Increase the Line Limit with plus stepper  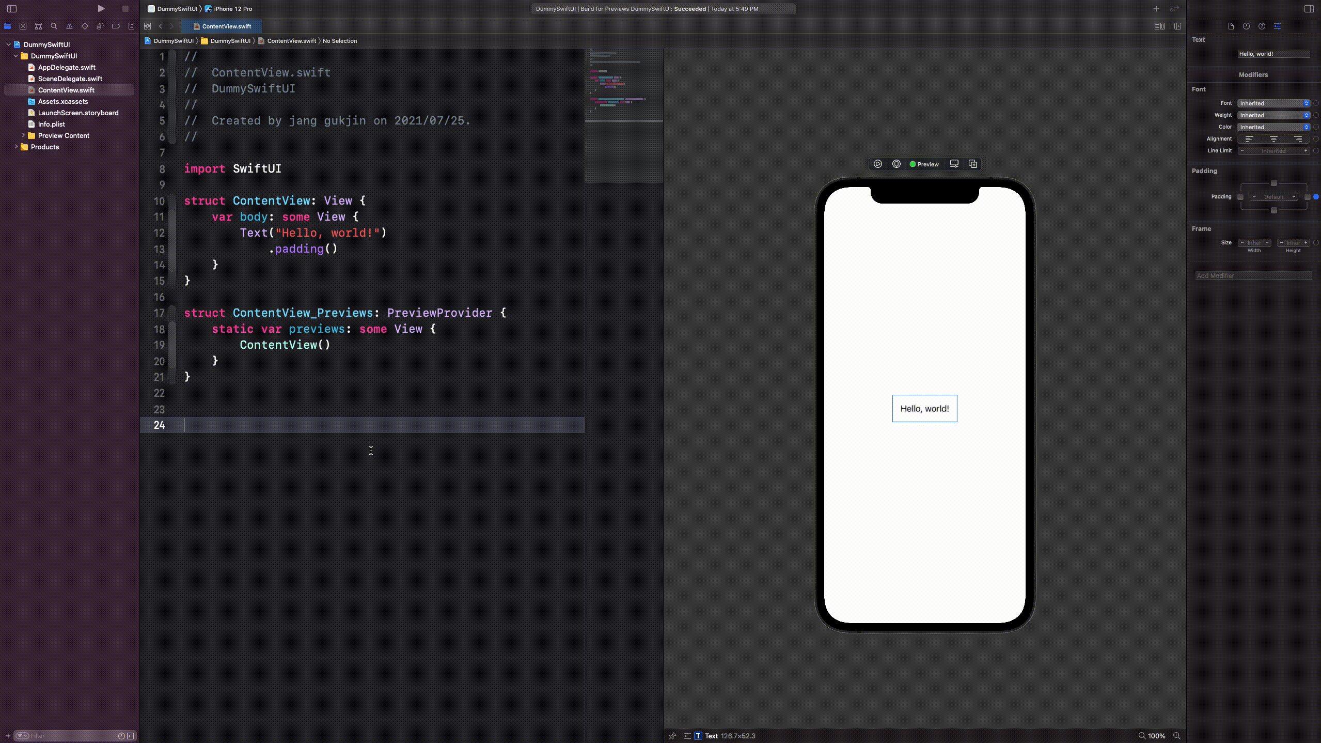coord(1306,151)
